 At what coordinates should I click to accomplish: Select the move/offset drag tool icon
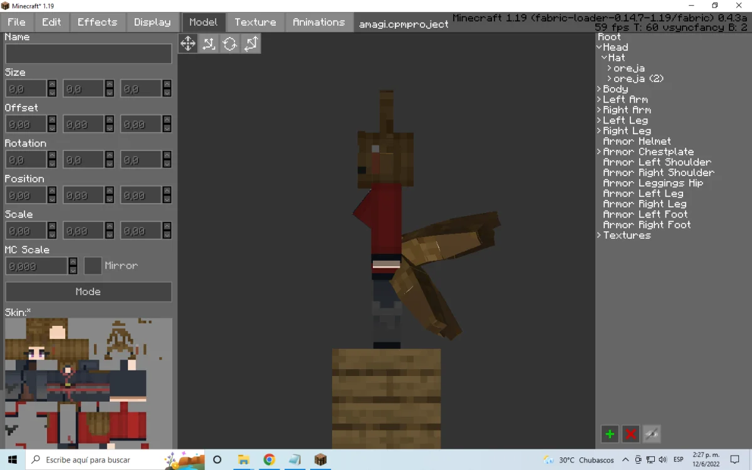coord(188,43)
